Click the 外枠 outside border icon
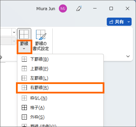136x127 pixels. click(x=24, y=117)
